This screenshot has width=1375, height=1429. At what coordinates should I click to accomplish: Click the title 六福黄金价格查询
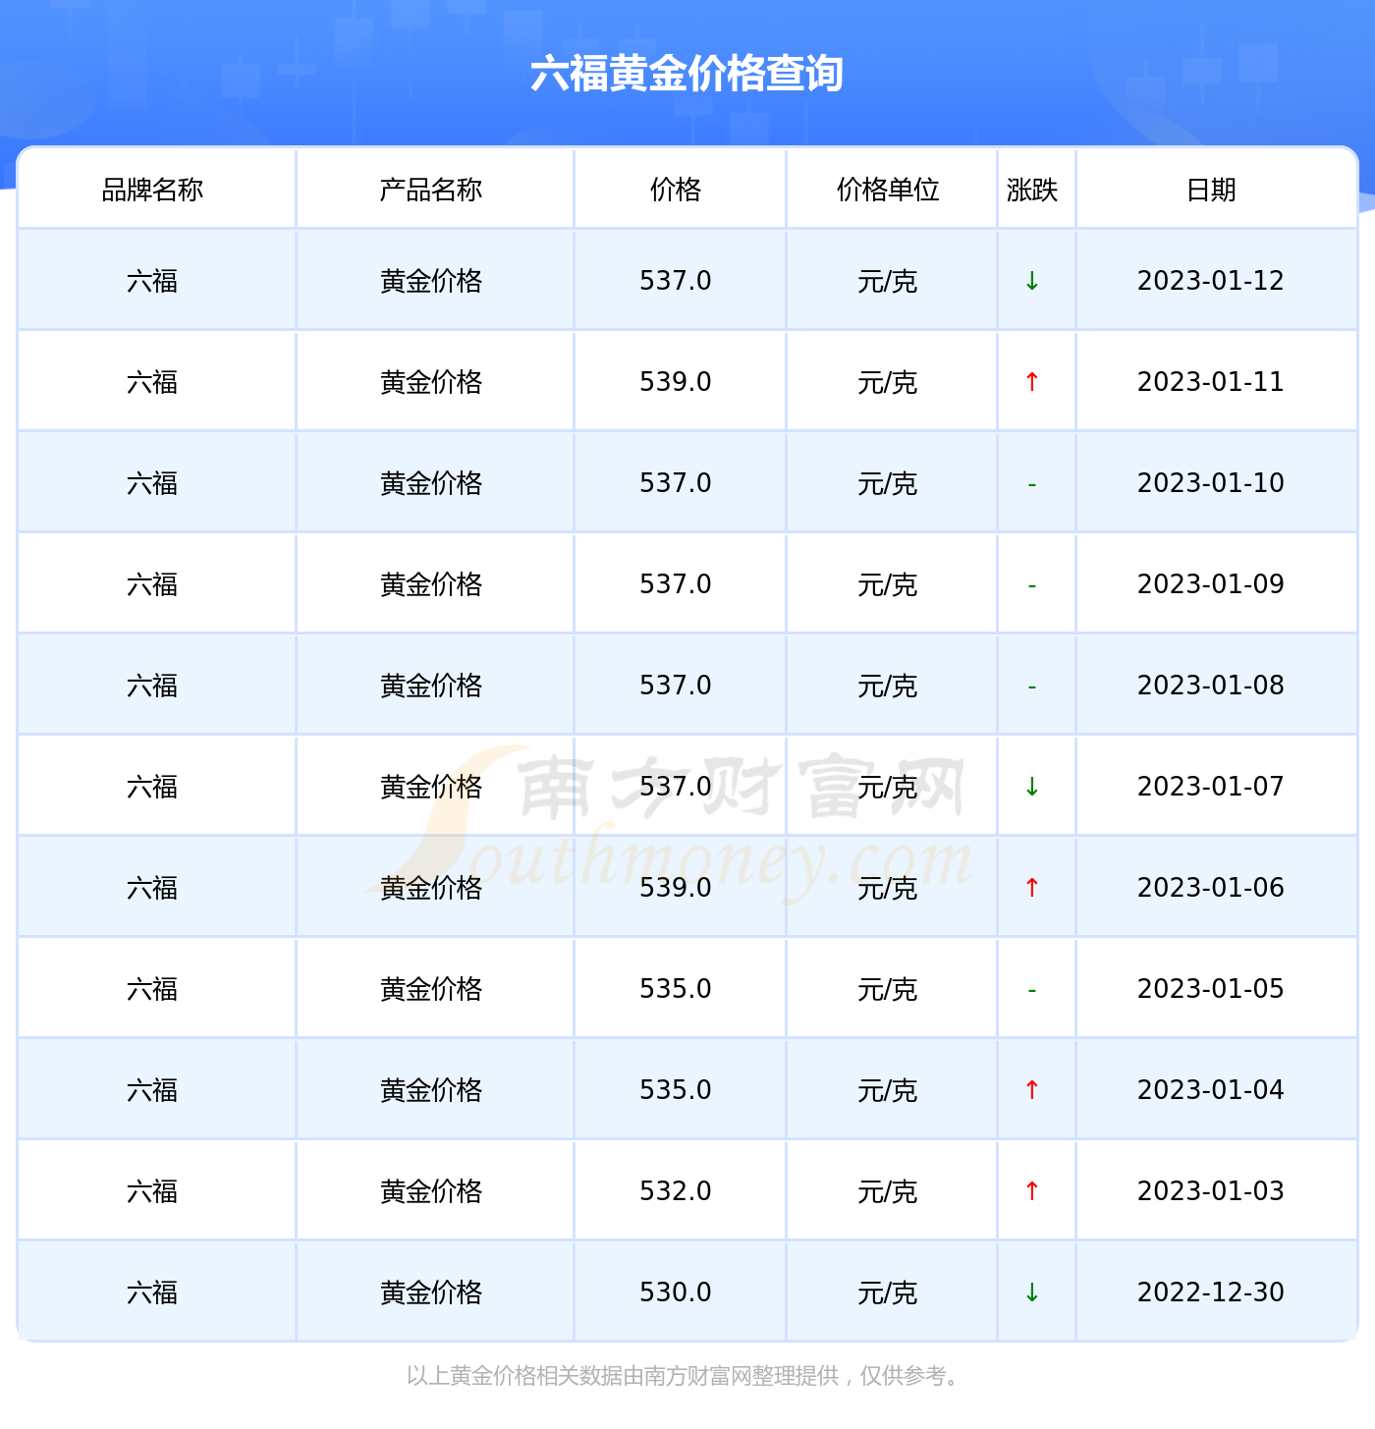click(x=687, y=74)
